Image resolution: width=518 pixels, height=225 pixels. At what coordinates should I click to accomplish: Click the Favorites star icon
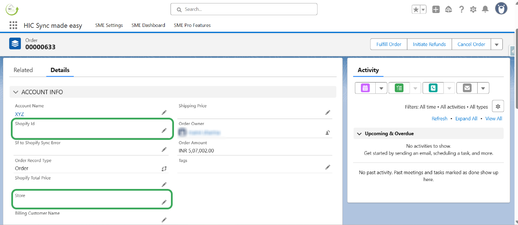click(416, 9)
